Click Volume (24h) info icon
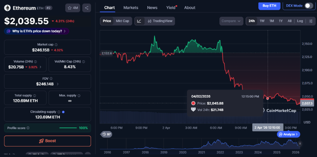The width and height of the screenshot is (317, 157). [x=35, y=62]
